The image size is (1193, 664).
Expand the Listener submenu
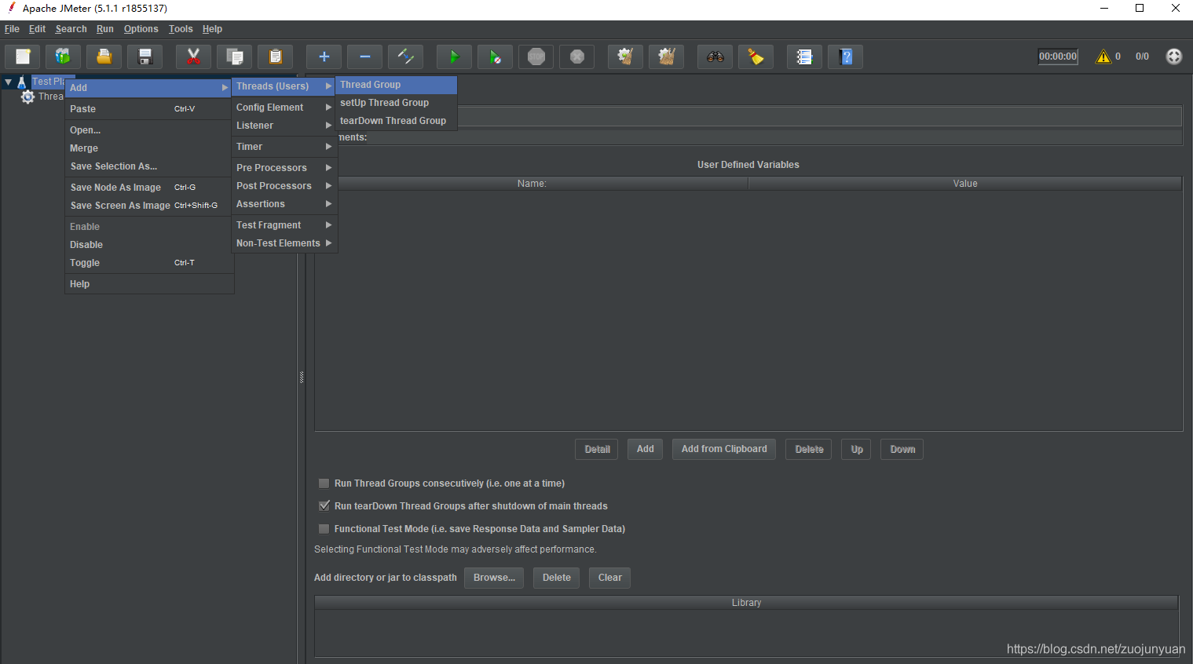(285, 126)
